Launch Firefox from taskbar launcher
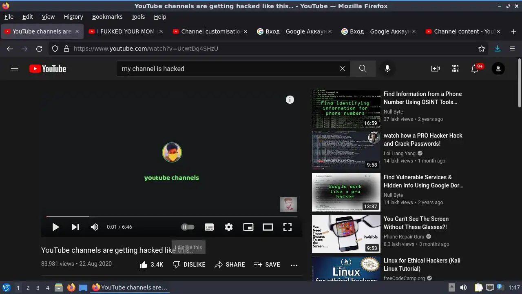 pyautogui.click(x=71, y=287)
